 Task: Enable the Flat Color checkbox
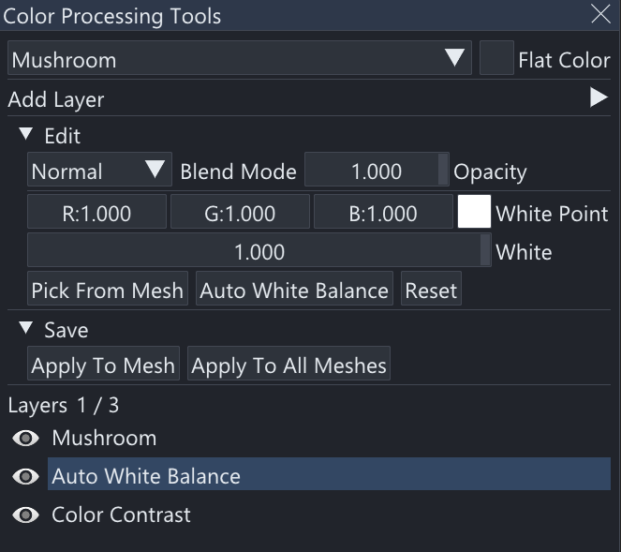(495, 59)
